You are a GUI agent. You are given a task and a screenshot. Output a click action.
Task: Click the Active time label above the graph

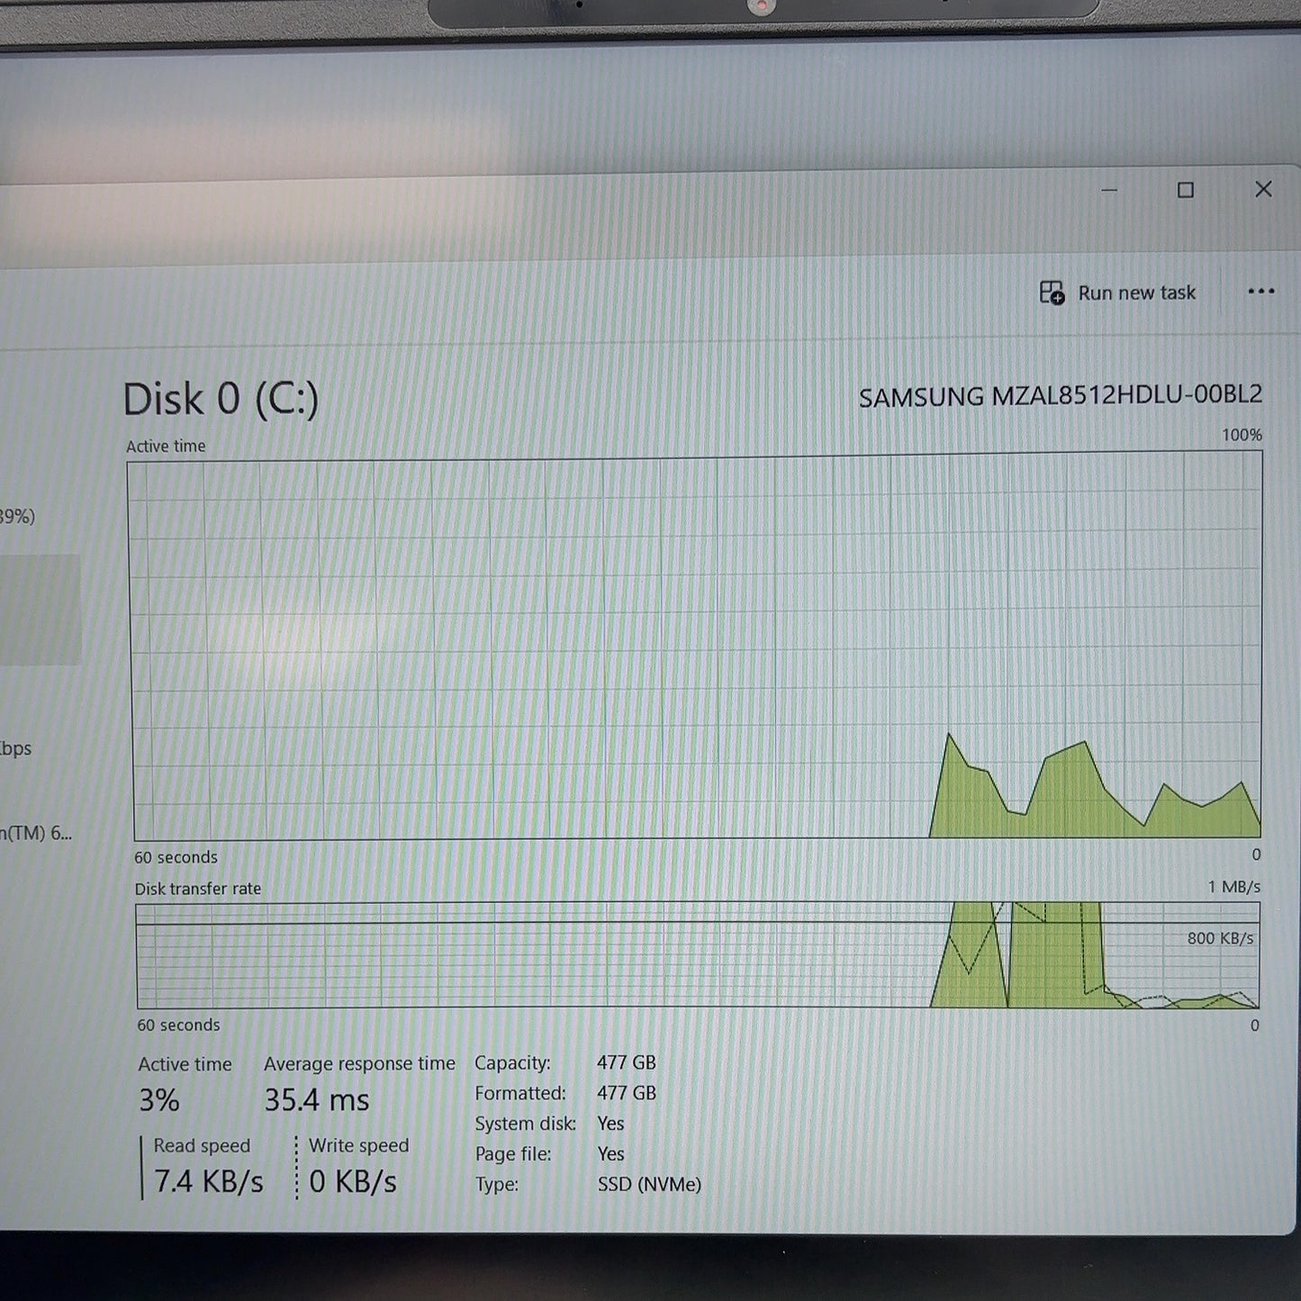coord(166,446)
